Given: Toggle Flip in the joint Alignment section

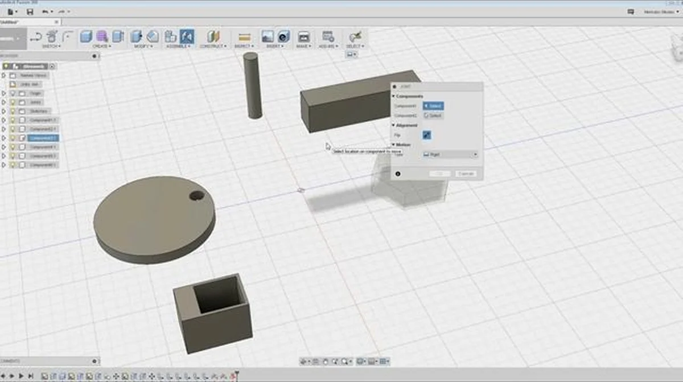Looking at the screenshot, I should 427,135.
